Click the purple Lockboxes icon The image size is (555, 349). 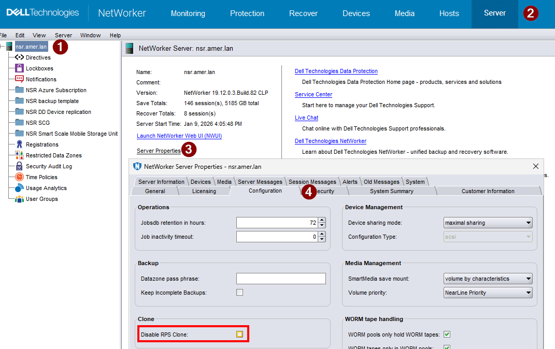coord(19,68)
